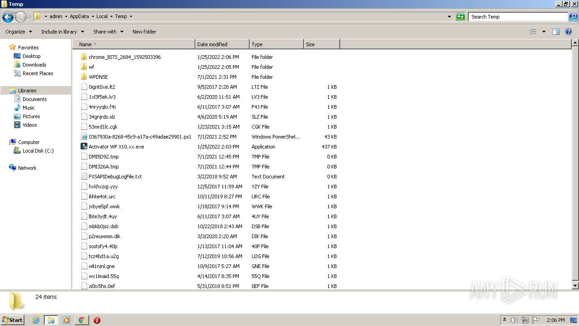Viewport: 579px width, 326px height.
Task: Select the wf folder icon
Action: coord(84,67)
